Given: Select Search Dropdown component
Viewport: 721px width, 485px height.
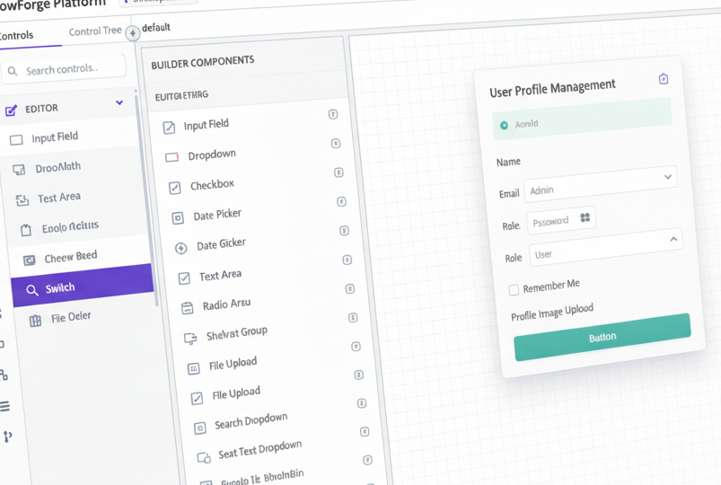Looking at the screenshot, I should click(x=251, y=421).
